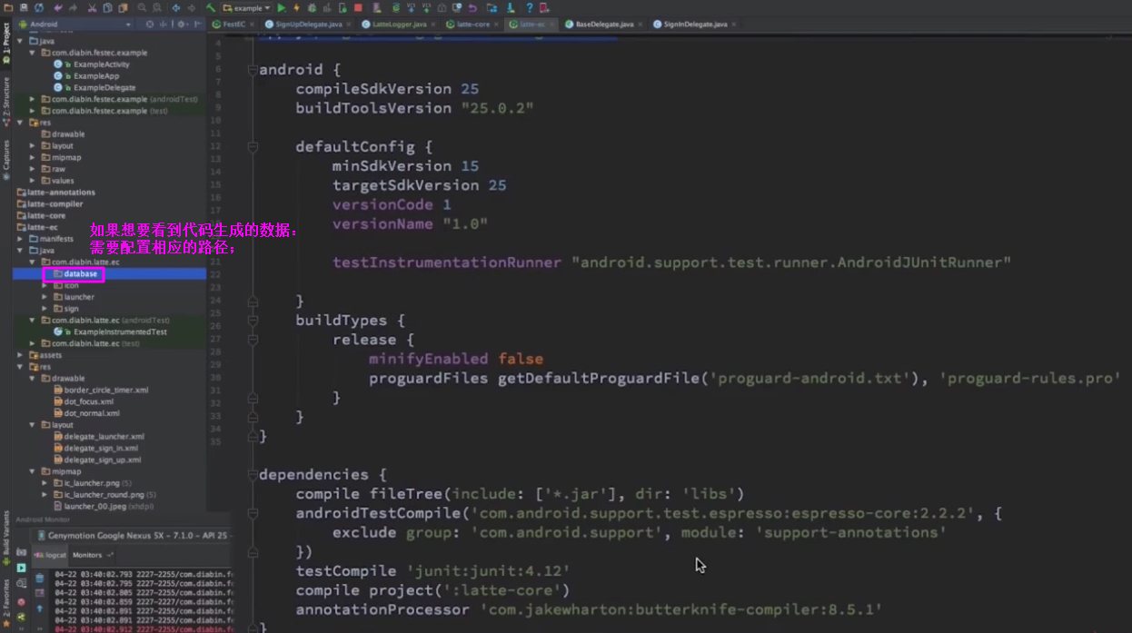This screenshot has width=1132, height=633.
Task: Click the project panel settings gear icon
Action: tap(182, 25)
